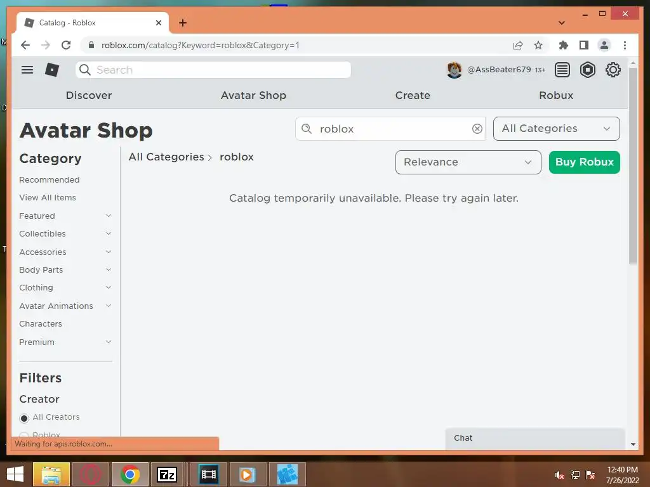
Task: Open Chrome three-dot menu
Action: 625,45
